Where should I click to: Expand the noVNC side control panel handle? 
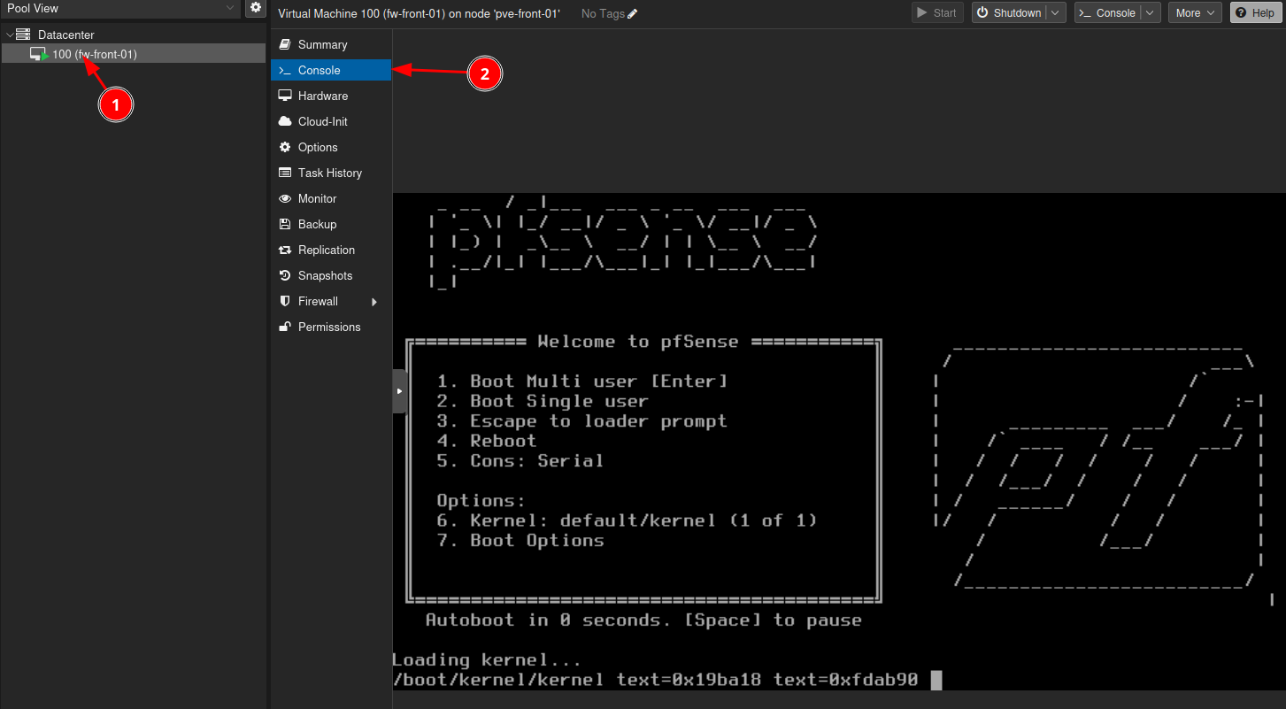pos(399,390)
